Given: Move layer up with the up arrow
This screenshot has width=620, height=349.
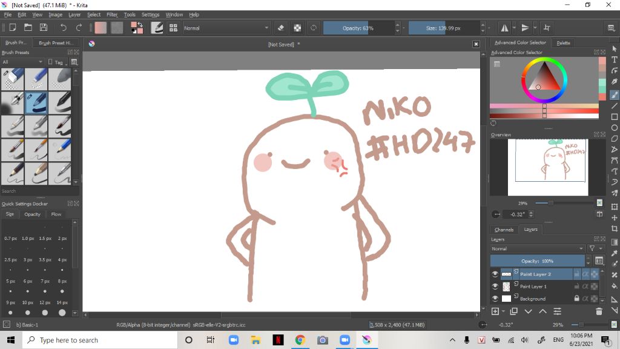Looking at the screenshot, I should [x=543, y=311].
